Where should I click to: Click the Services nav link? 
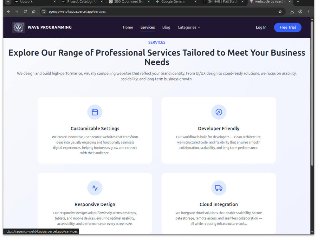pyautogui.click(x=148, y=27)
